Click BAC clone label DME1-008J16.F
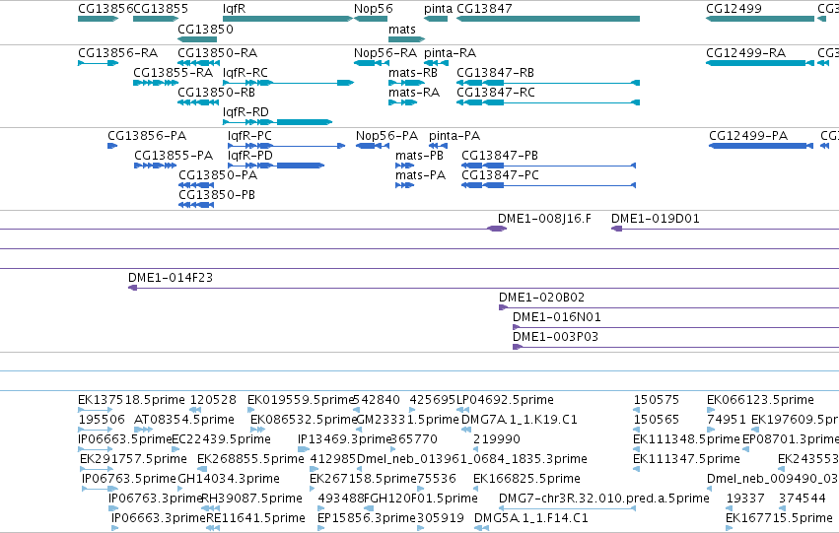839x533 pixels. tap(544, 219)
